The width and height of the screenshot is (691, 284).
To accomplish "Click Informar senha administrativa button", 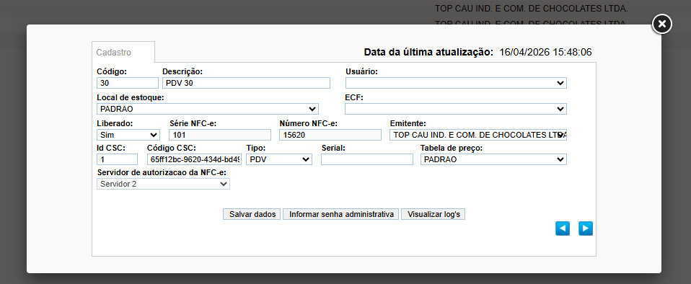I will [341, 214].
